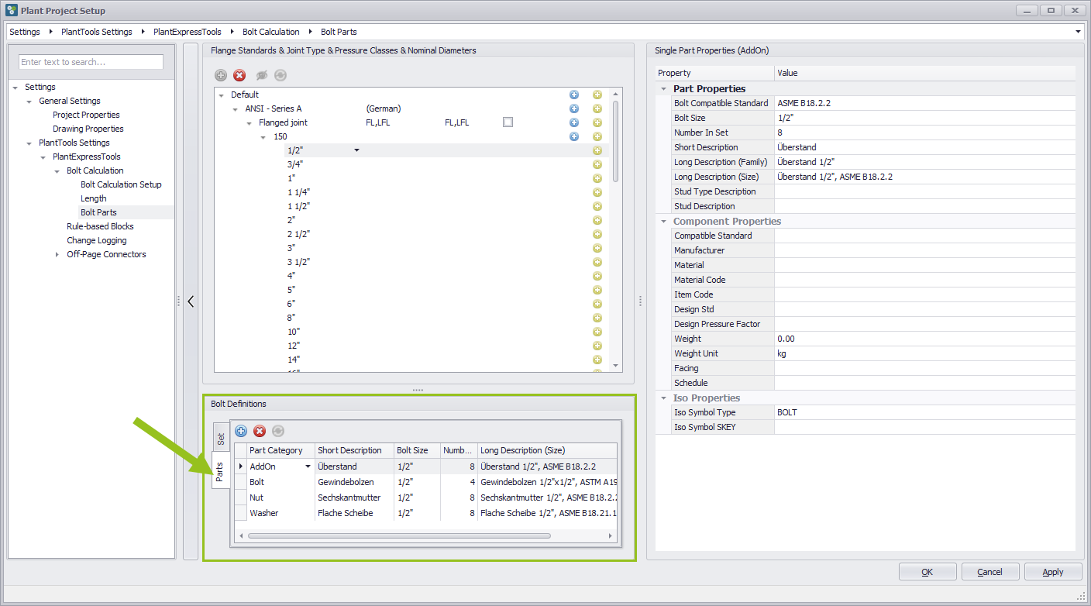
Task: Sort by the Bolt Size column header
Action: 417,450
